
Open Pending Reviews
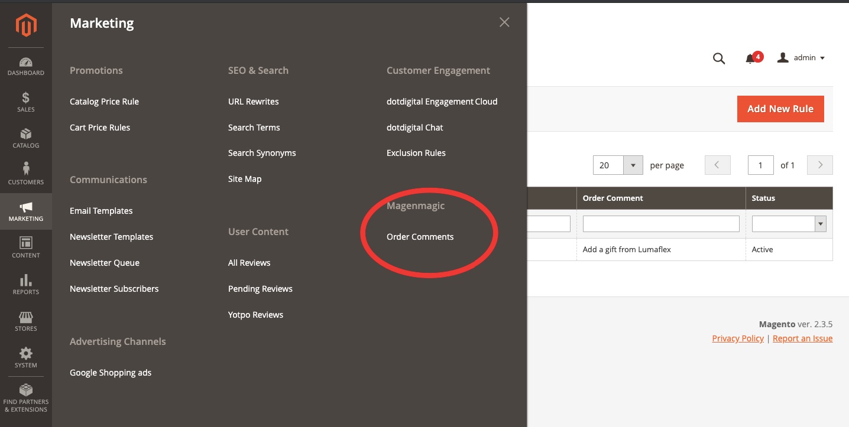(260, 289)
